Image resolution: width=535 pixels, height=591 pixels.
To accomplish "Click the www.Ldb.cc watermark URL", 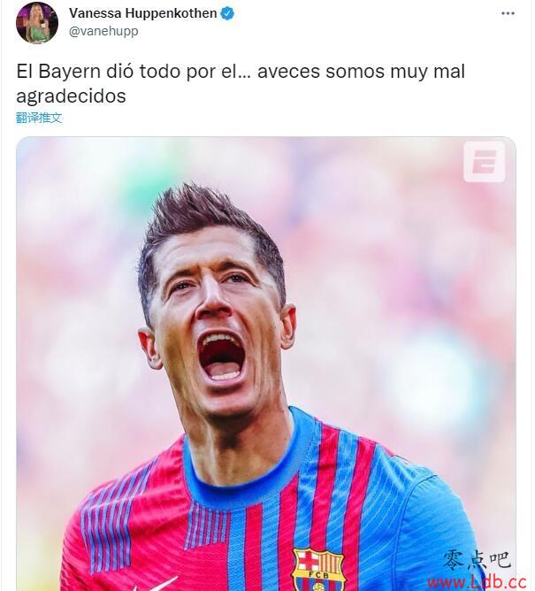I will (477, 582).
